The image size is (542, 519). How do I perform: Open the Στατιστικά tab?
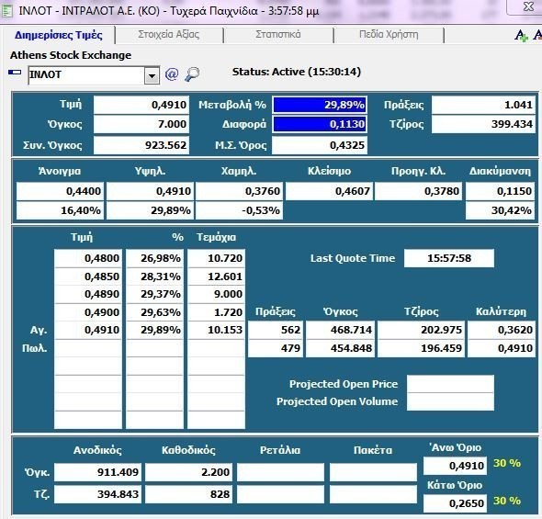pyautogui.click(x=278, y=35)
